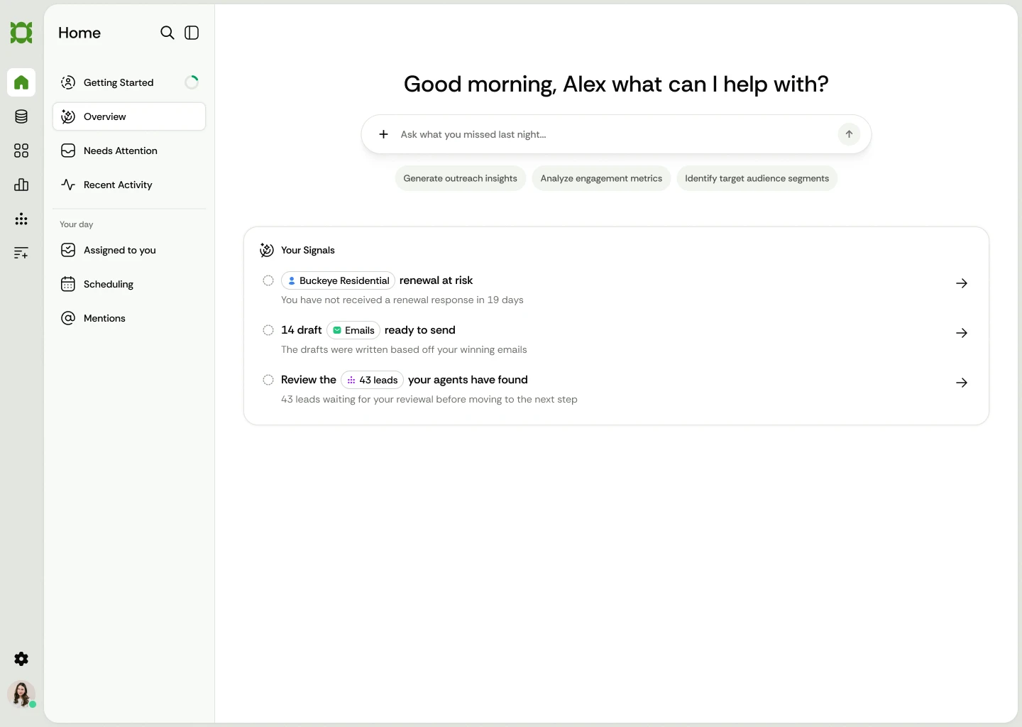Viewport: 1022px width, 727px height.
Task: Open the leads review signal arrow
Action: coord(962,383)
